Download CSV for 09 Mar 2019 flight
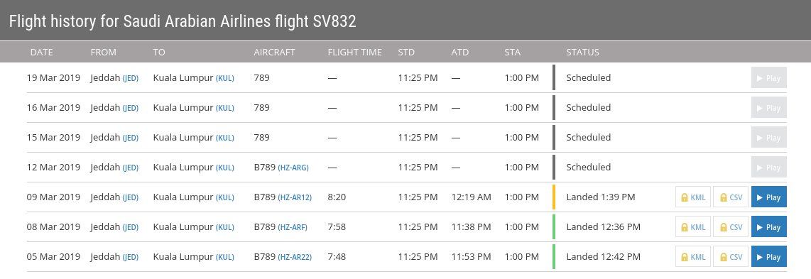Image resolution: width=811 pixels, height=279 pixels. 731,197
